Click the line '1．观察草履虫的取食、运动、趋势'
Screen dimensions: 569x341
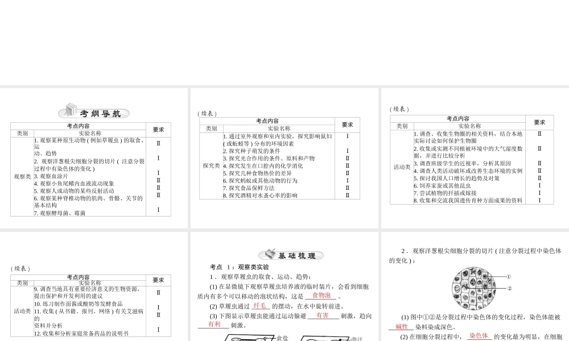tap(260, 277)
